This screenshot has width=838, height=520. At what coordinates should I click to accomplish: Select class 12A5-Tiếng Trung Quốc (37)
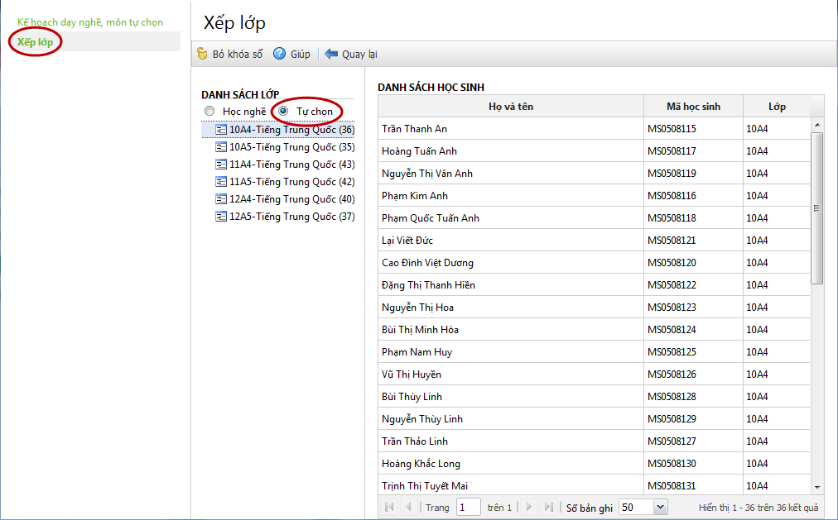coord(291,217)
